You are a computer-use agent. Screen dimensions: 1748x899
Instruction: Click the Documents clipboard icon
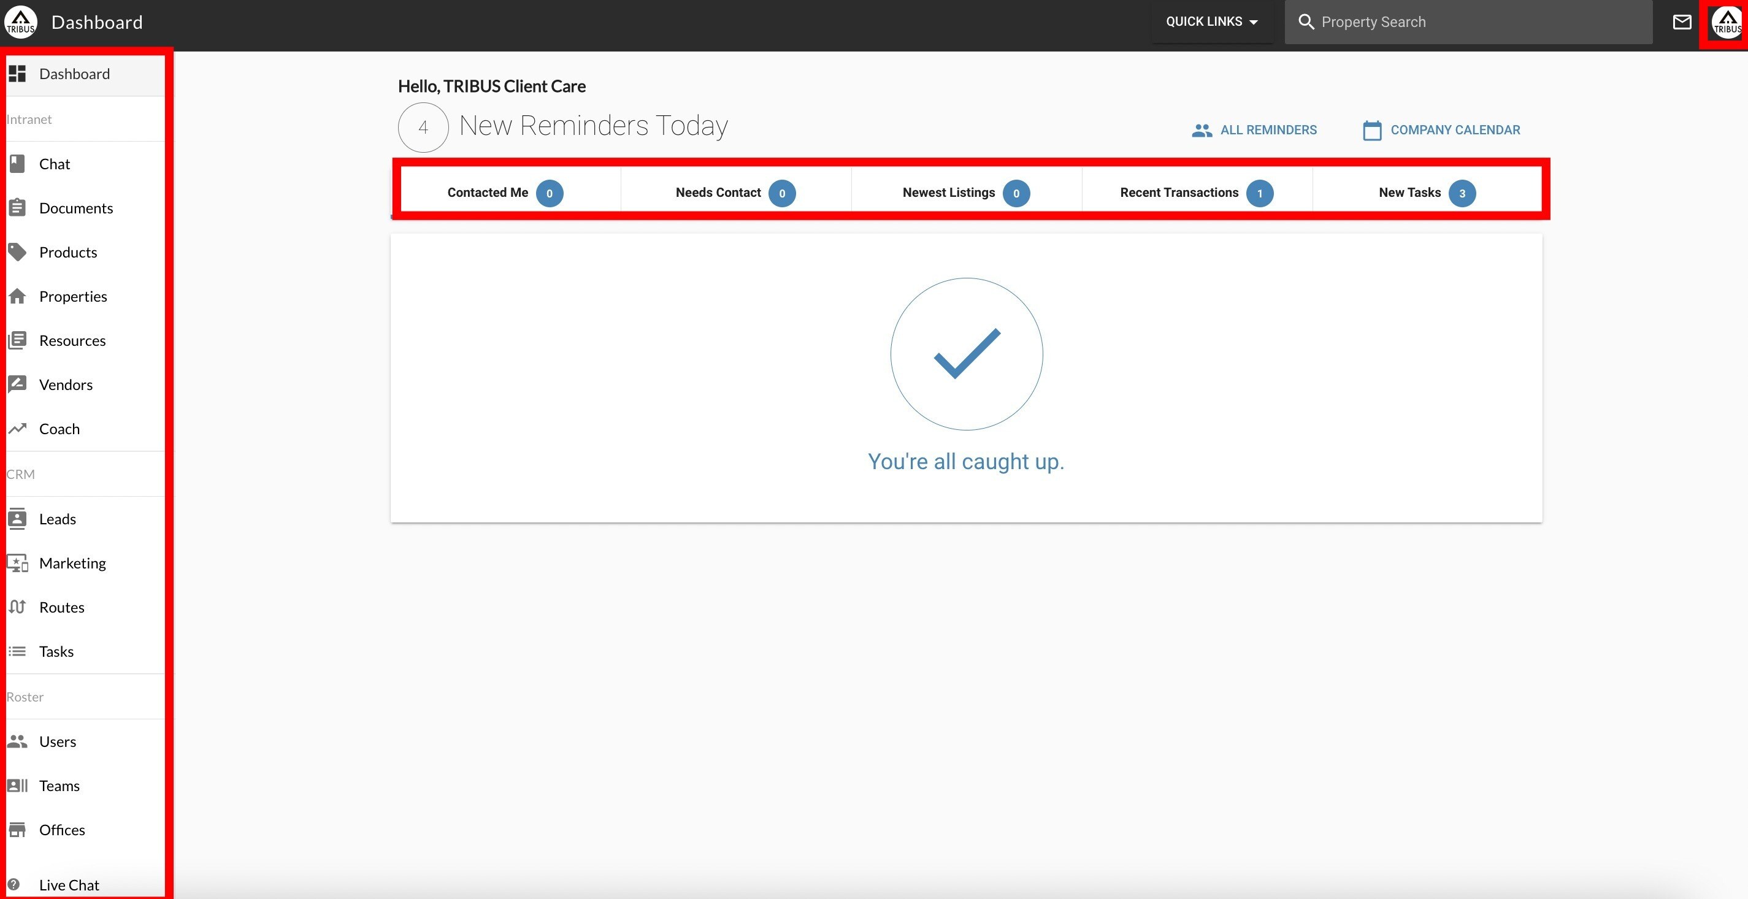pos(17,208)
